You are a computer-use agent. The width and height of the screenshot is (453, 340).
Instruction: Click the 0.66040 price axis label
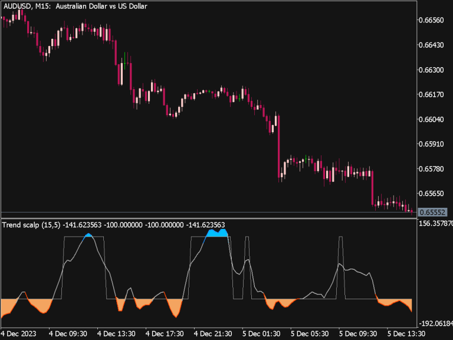click(x=431, y=119)
